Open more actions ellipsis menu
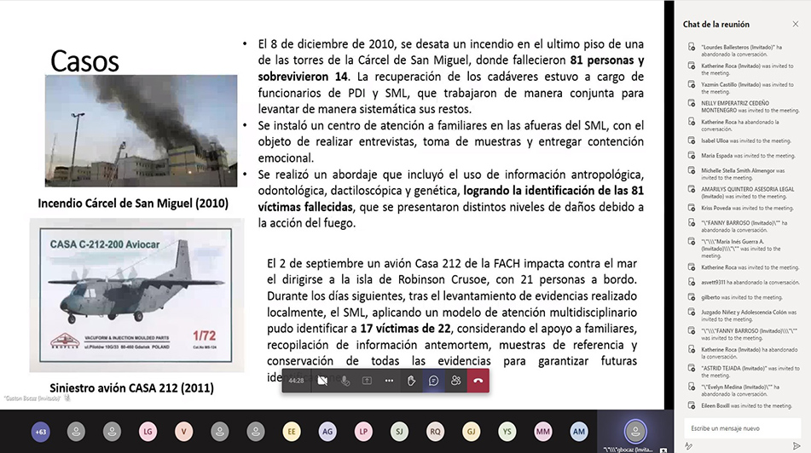811x453 pixels. point(389,381)
